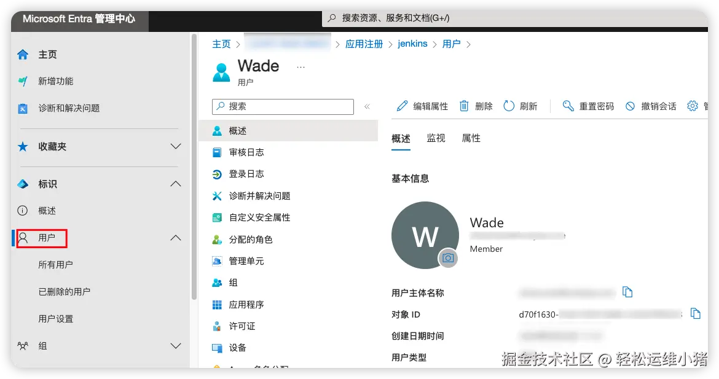Click the 分配的角色 icon

[x=217, y=240]
